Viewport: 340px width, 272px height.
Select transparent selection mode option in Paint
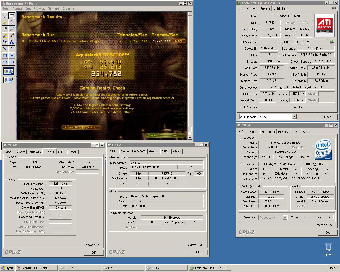coord(8,79)
